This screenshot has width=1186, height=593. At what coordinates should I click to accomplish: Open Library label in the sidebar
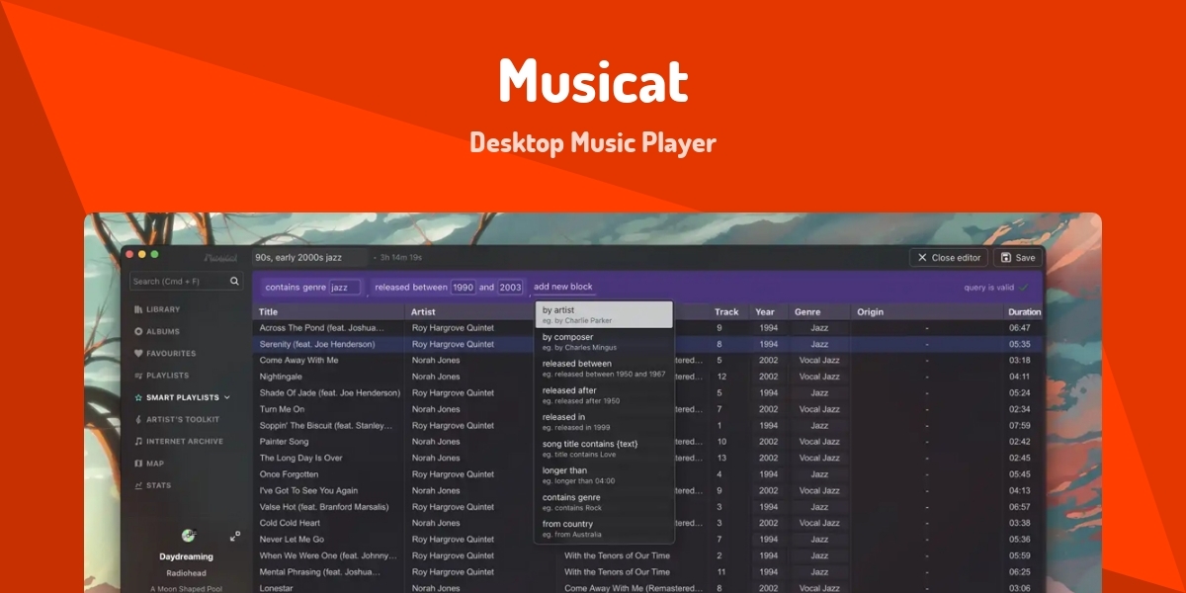pos(163,309)
